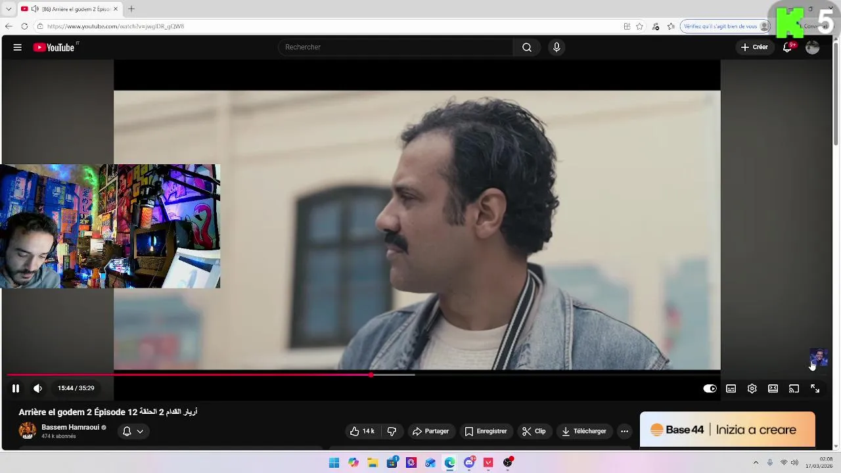Click the browser tab list chevron
Image resolution: width=841 pixels, height=473 pixels.
9,9
